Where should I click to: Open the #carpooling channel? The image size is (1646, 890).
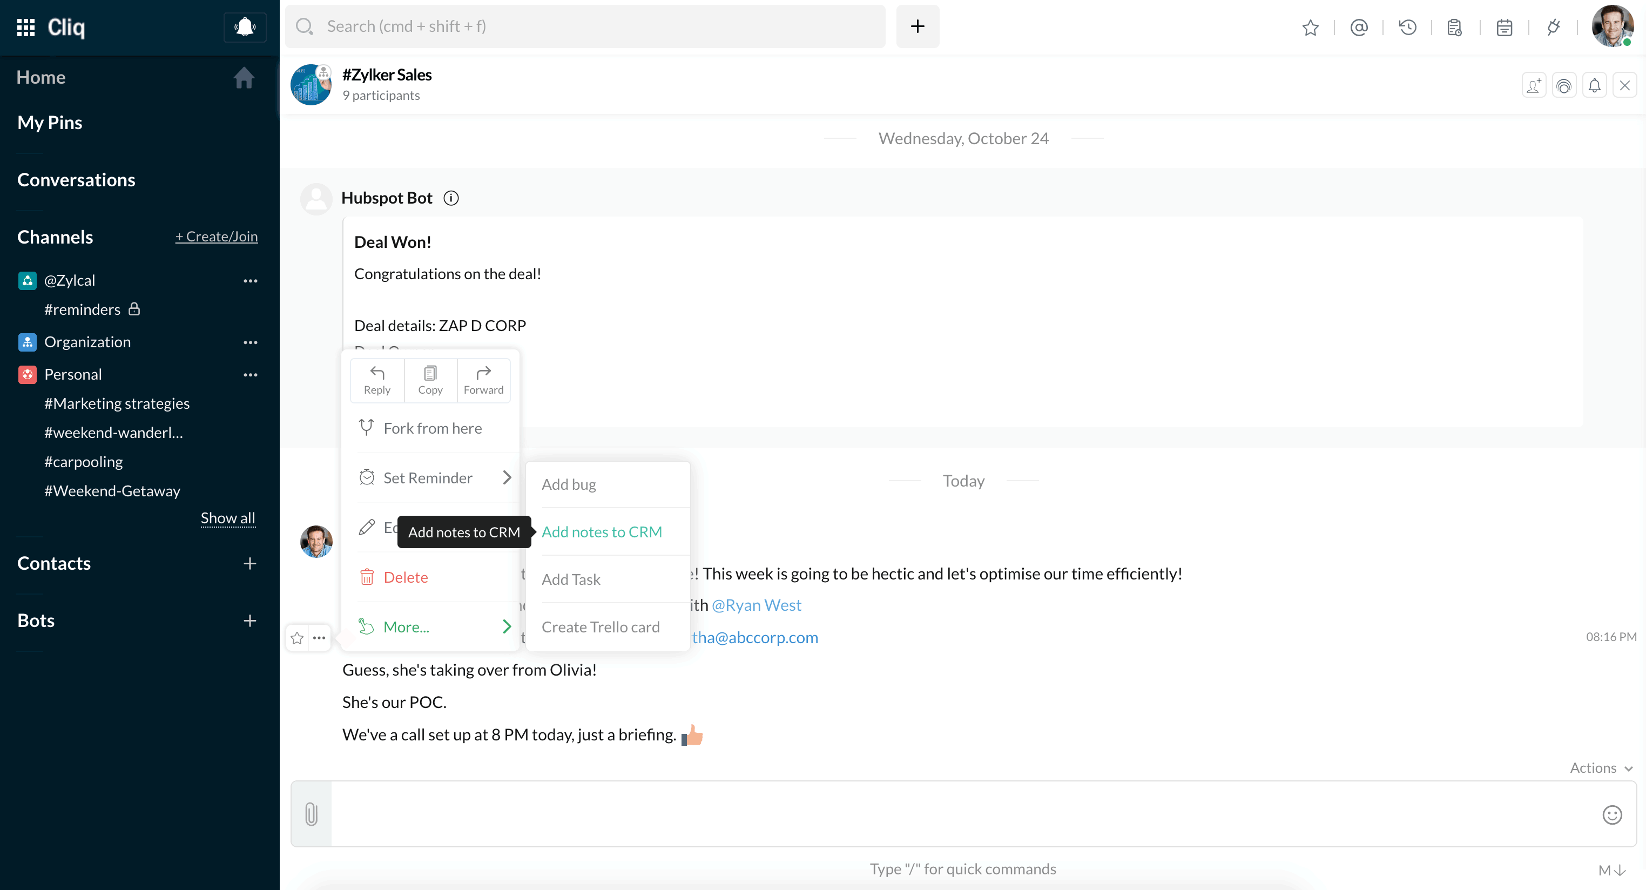point(84,462)
